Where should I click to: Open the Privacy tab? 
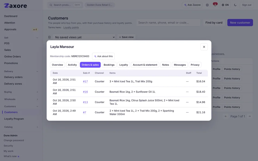195,65
